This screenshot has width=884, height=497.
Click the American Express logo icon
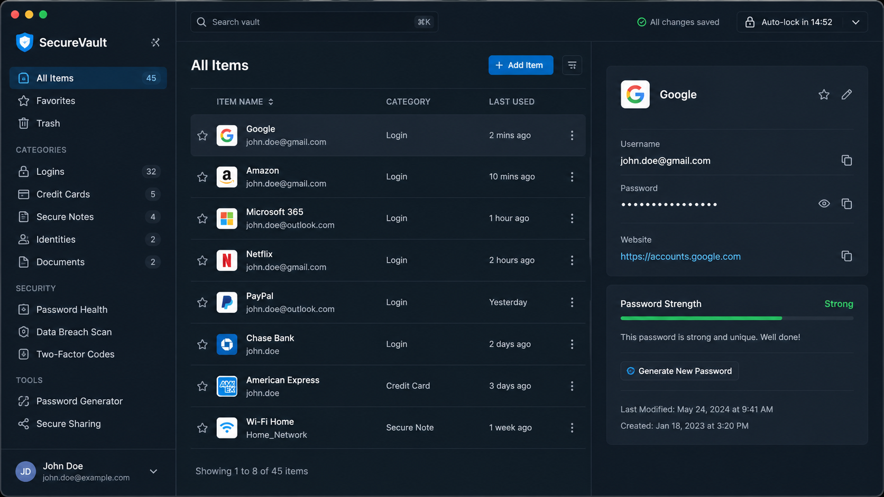(x=227, y=386)
